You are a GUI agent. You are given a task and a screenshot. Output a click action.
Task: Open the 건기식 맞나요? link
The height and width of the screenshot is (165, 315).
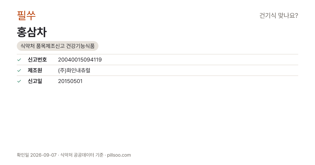(x=279, y=16)
